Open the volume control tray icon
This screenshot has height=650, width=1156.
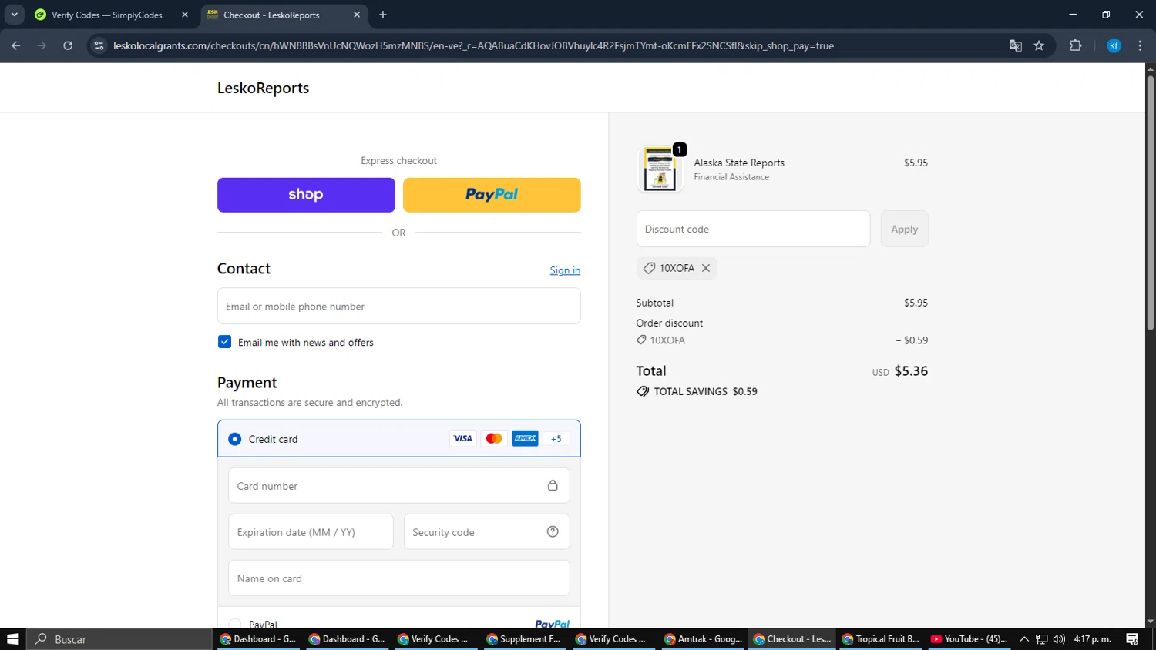coord(1059,639)
